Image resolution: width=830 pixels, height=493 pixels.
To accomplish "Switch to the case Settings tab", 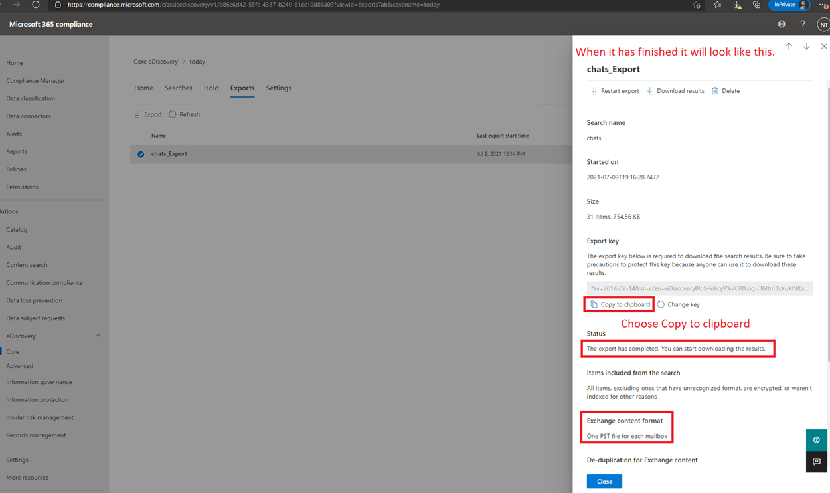I will [279, 88].
